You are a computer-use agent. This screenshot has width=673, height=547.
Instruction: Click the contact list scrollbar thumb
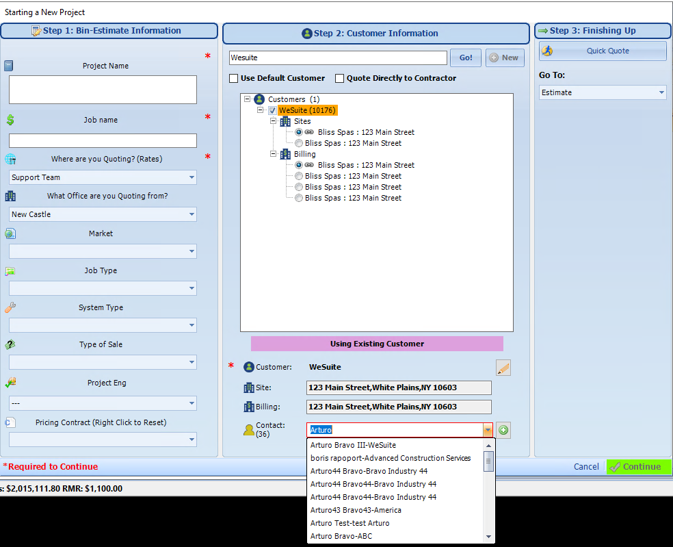[488, 461]
